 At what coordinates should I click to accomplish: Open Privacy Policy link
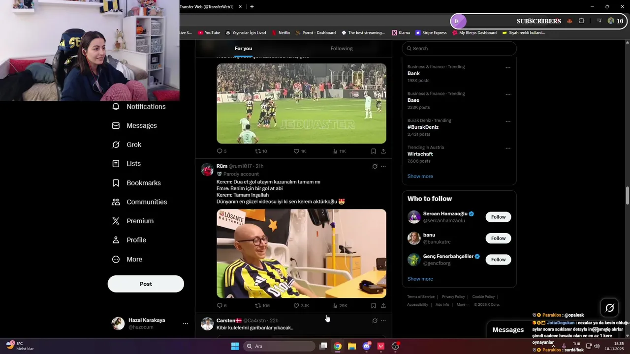tap(453, 297)
